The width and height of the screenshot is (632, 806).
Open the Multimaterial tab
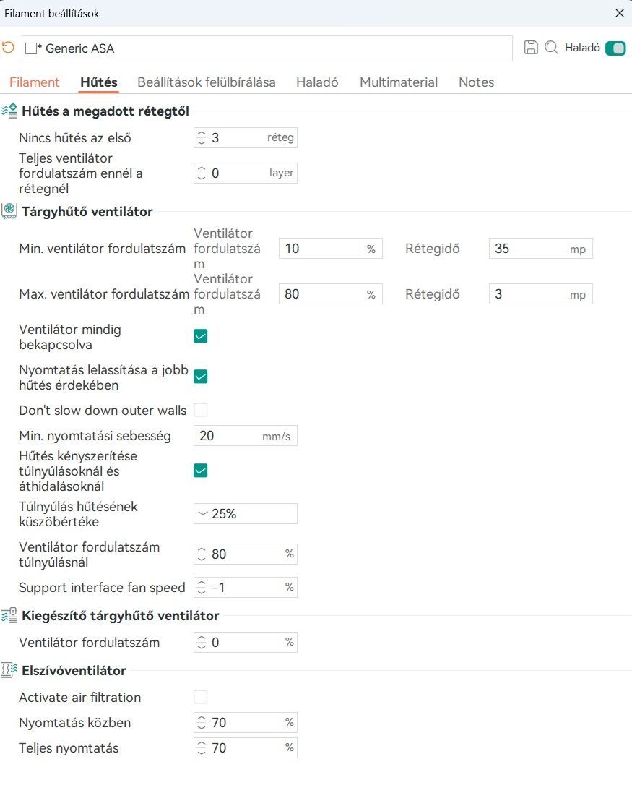tap(399, 82)
